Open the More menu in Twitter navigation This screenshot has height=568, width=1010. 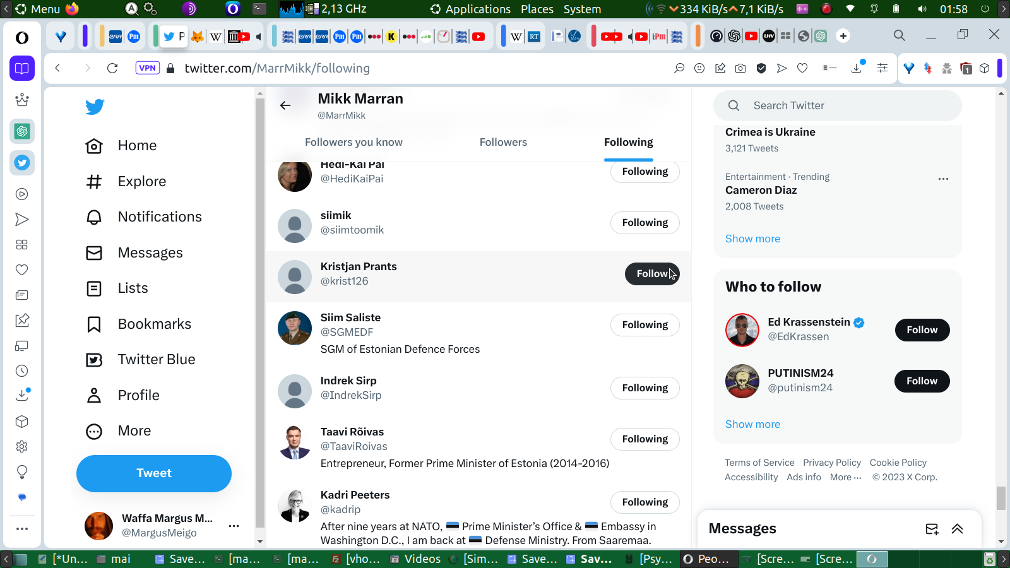click(119, 431)
